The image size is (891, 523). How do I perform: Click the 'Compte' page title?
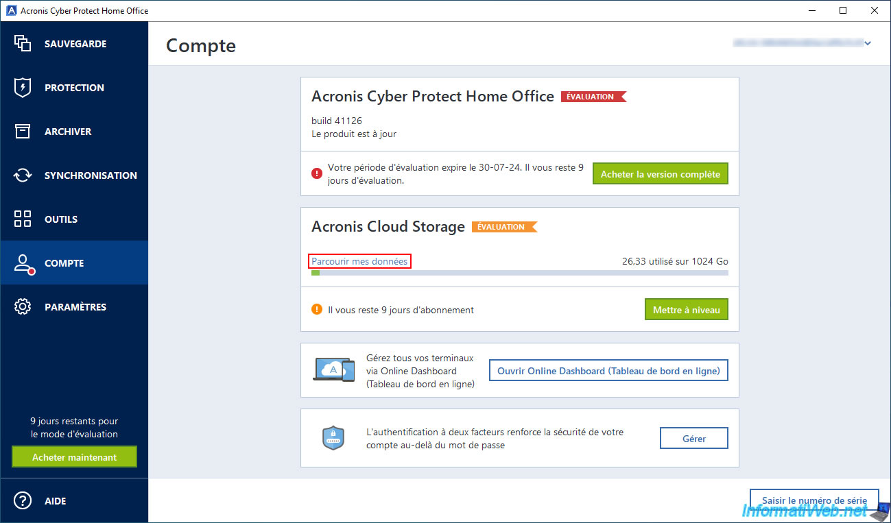tap(201, 45)
